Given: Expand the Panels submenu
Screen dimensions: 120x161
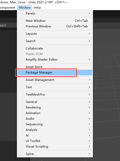Looking at the screenshot, I should click(x=55, y=13).
